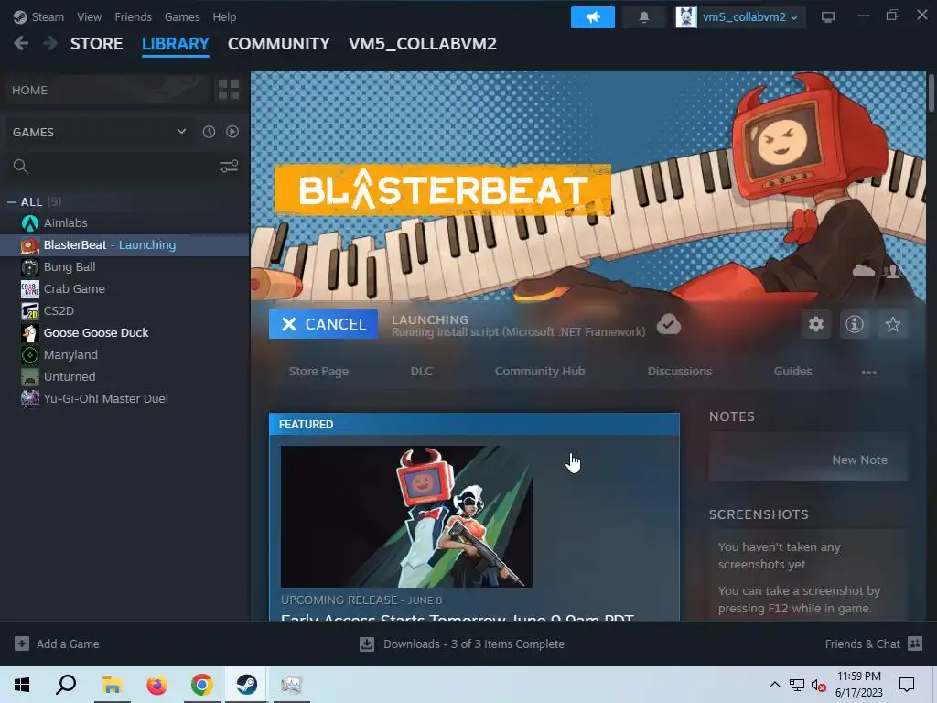Open the notifications bell
This screenshot has height=703, width=937.
coord(643,17)
